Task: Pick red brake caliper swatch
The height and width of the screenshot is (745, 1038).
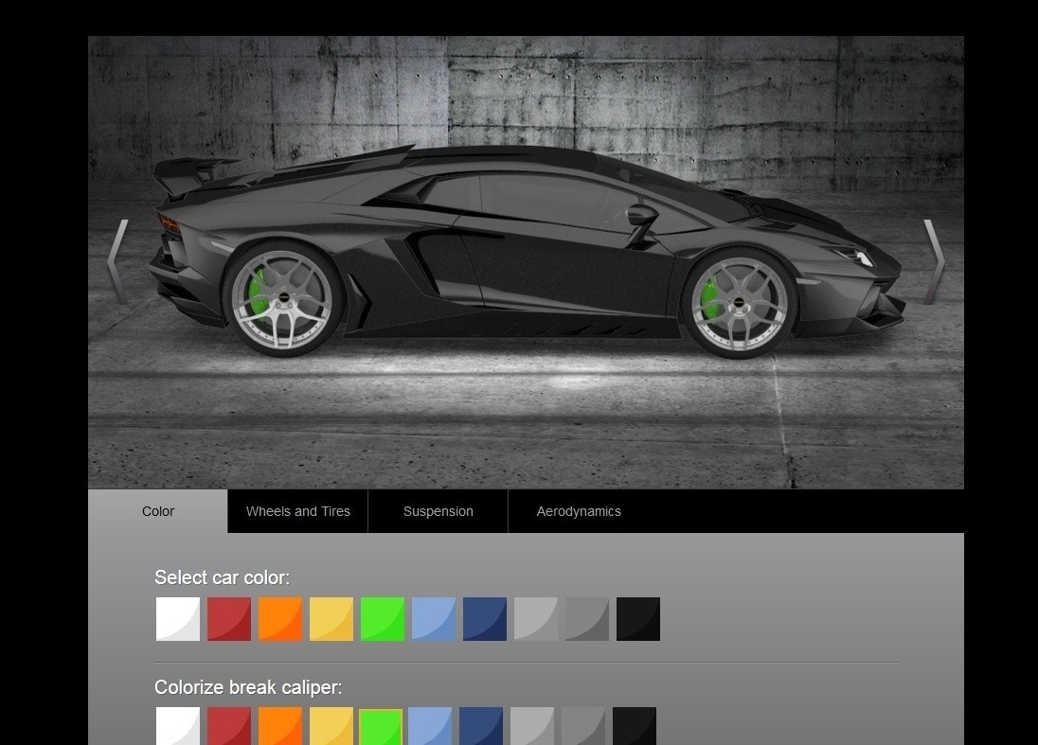Action: coord(229,726)
